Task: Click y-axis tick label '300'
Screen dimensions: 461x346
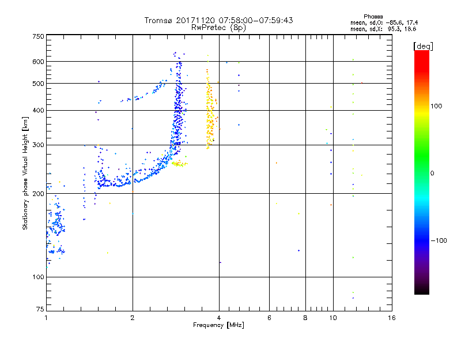Action: (x=38, y=145)
